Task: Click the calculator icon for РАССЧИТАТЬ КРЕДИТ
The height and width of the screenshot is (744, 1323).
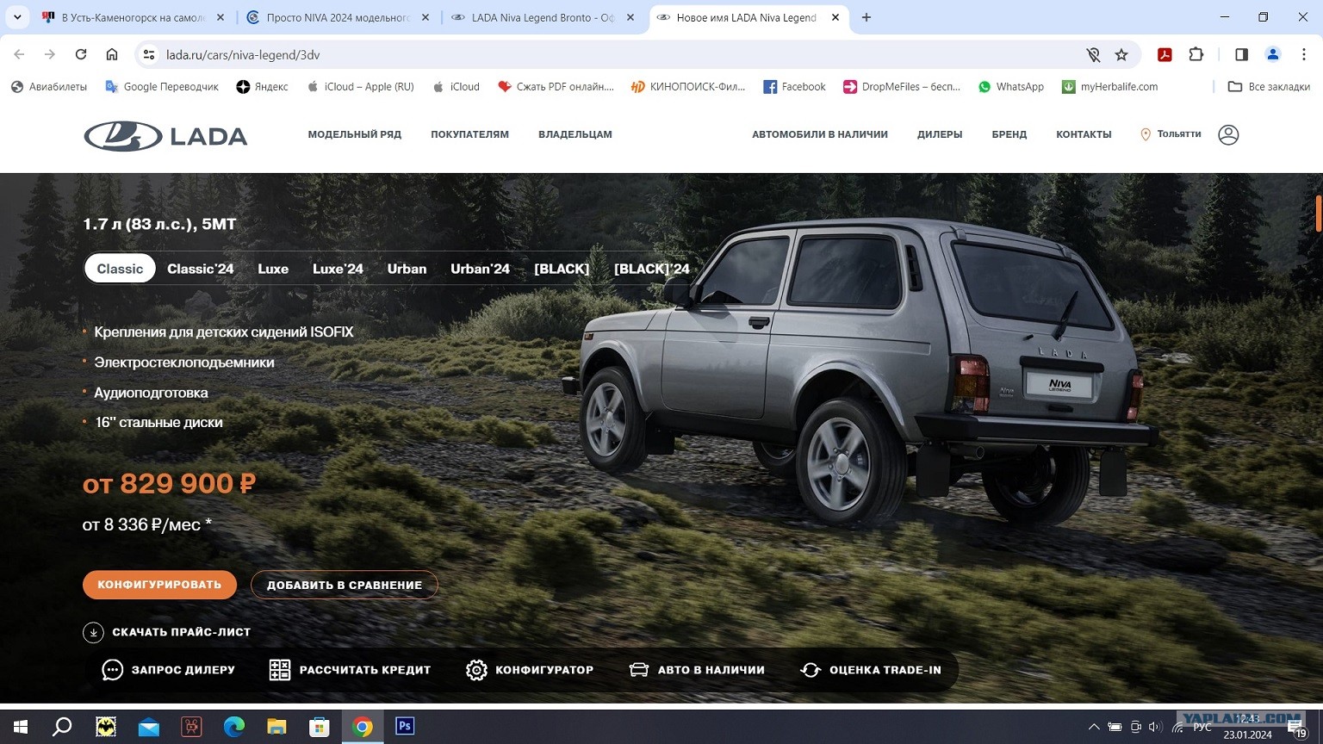Action: click(280, 670)
